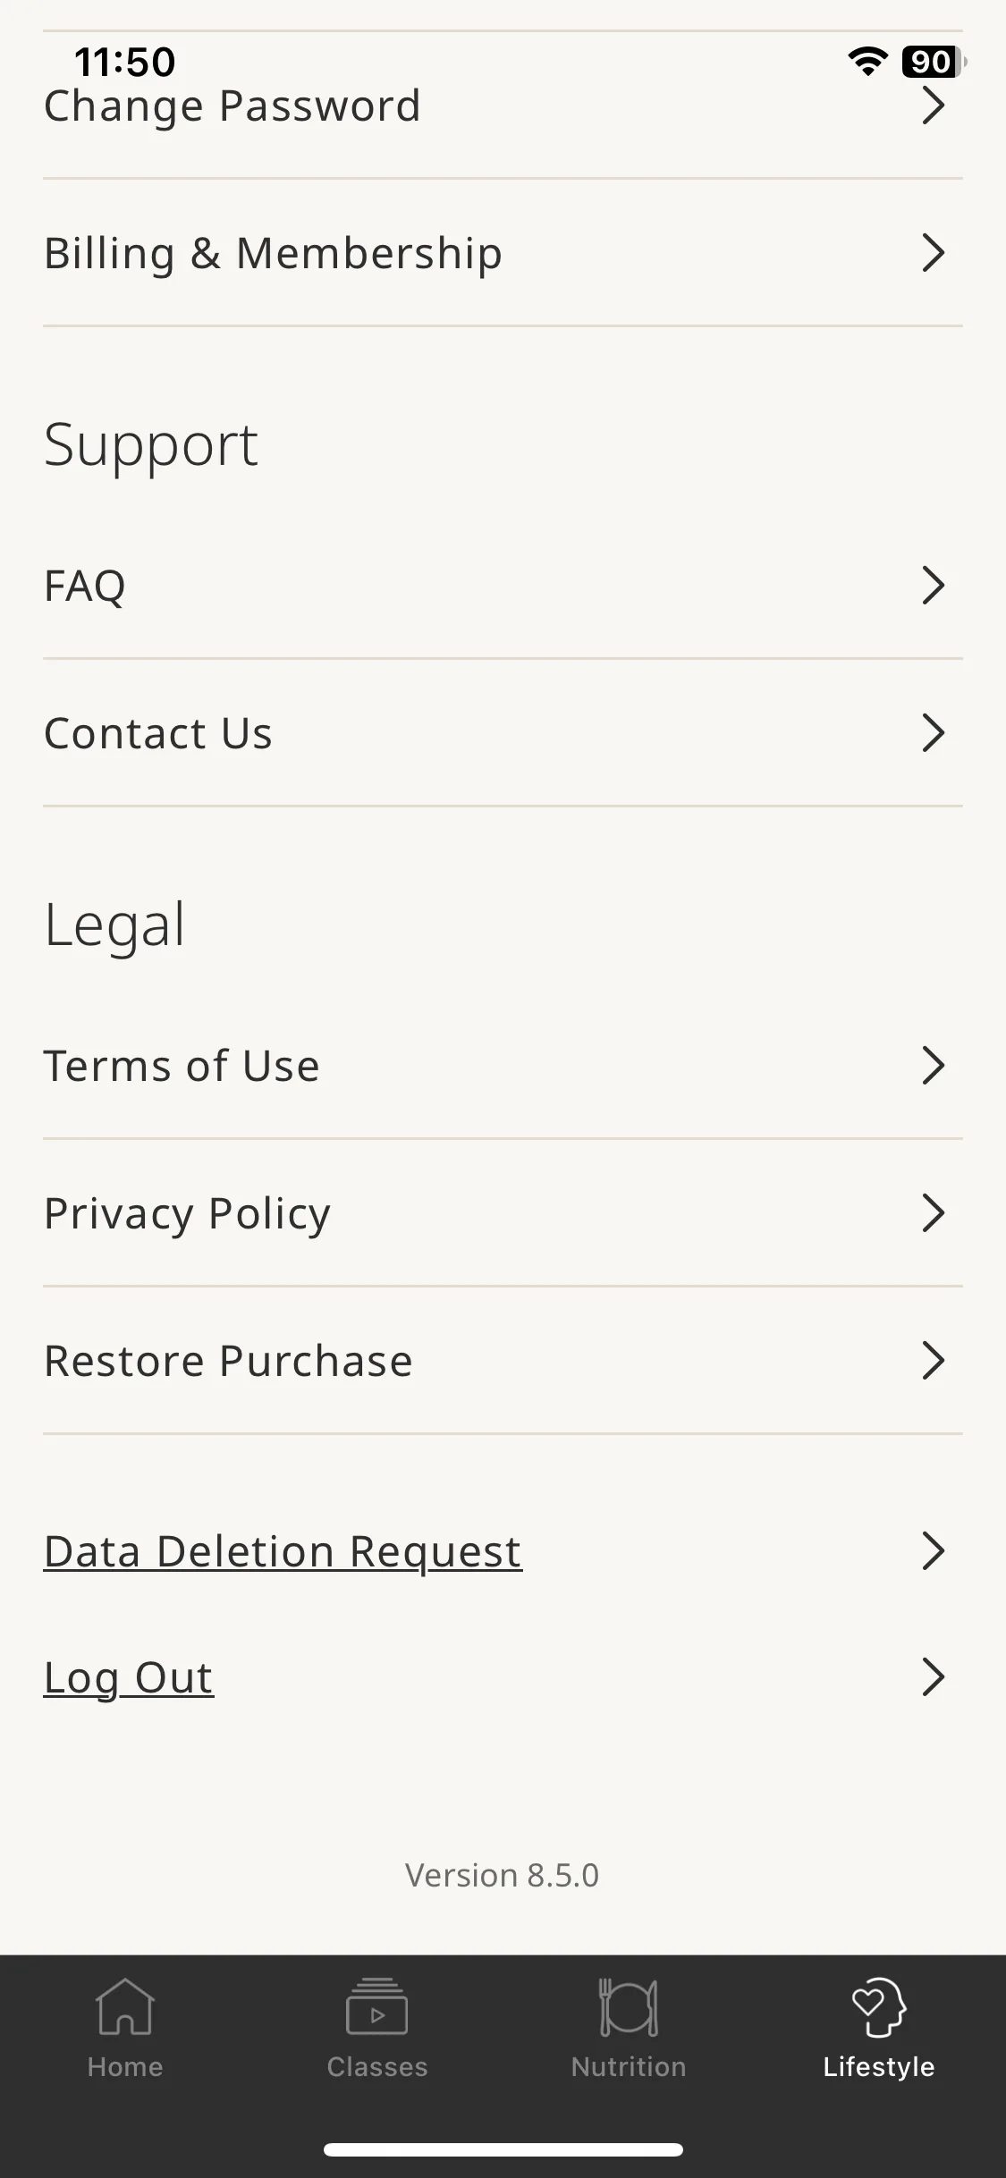Open the Change Password option
Image resolution: width=1006 pixels, height=2178 pixels.
503,106
